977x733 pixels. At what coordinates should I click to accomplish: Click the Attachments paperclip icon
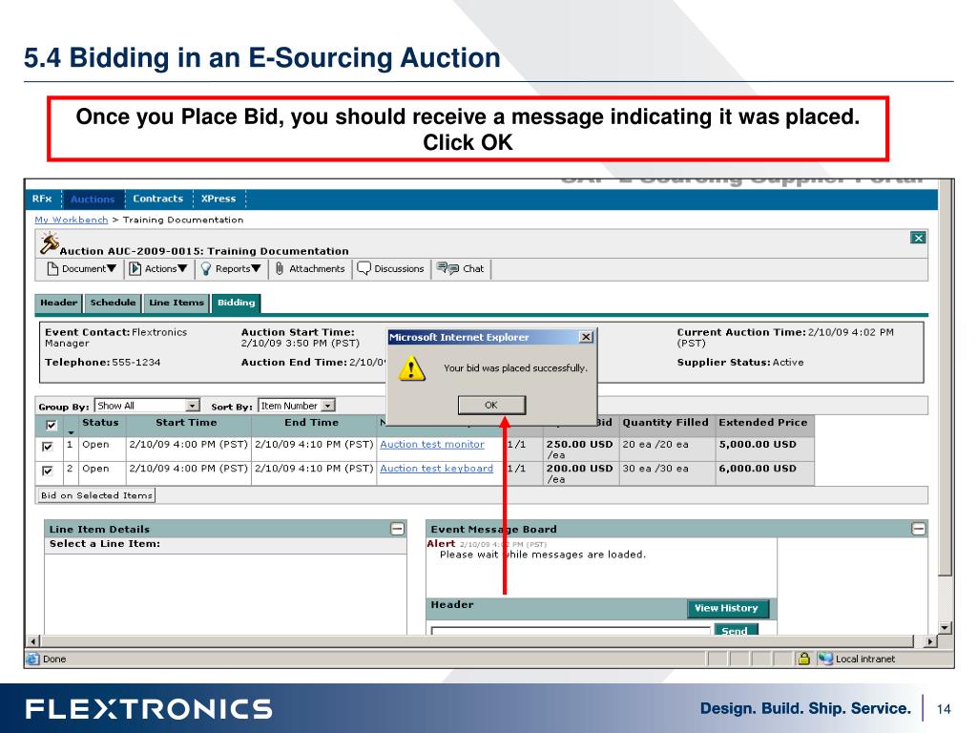tap(280, 268)
